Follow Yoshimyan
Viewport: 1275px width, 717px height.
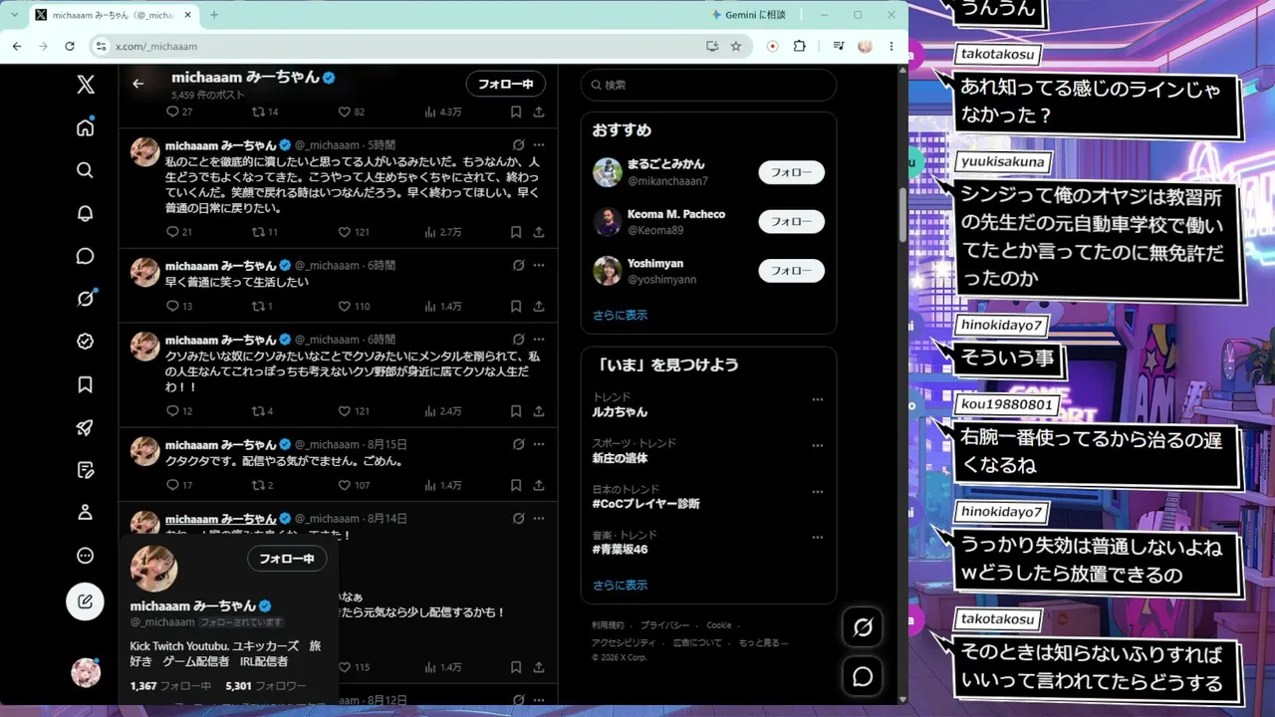point(791,271)
